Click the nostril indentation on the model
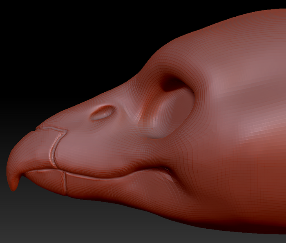The height and width of the screenshot is (243, 286). coord(103,113)
